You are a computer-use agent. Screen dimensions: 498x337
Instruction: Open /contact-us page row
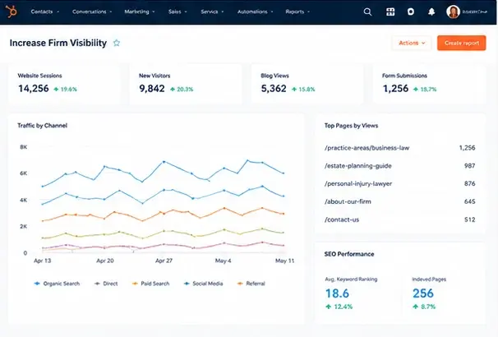399,219
